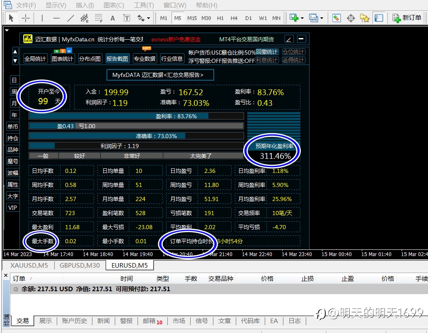This screenshot has height=333, width=428.
Task: Click the 盈利率 progress bar
Action: [136, 116]
